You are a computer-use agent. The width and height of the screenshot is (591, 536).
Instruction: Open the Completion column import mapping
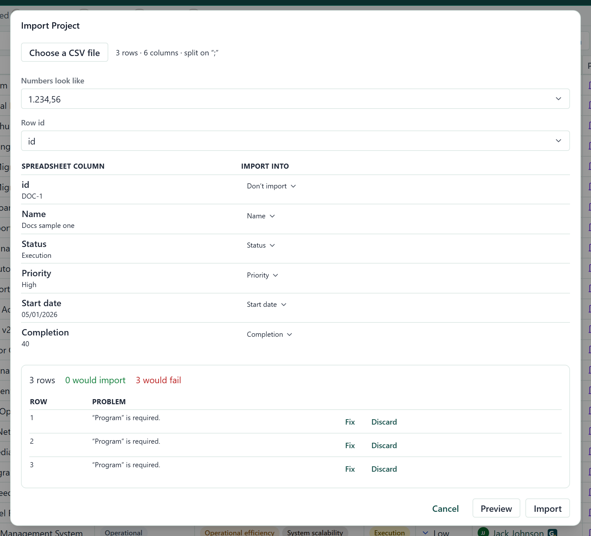tap(269, 335)
